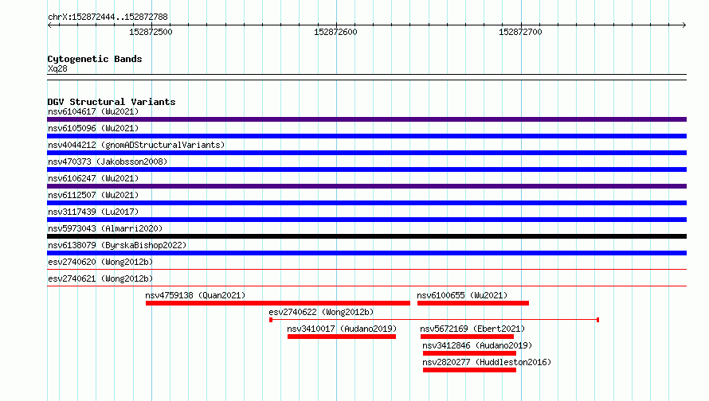Select the red nsv2820277 variant bar

pos(469,370)
